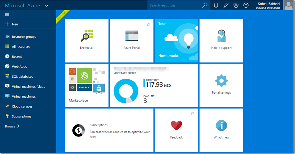Image resolution: width=295 pixels, height=154 pixels.
Task: Open the Browse all tile icon
Action: (x=87, y=35)
